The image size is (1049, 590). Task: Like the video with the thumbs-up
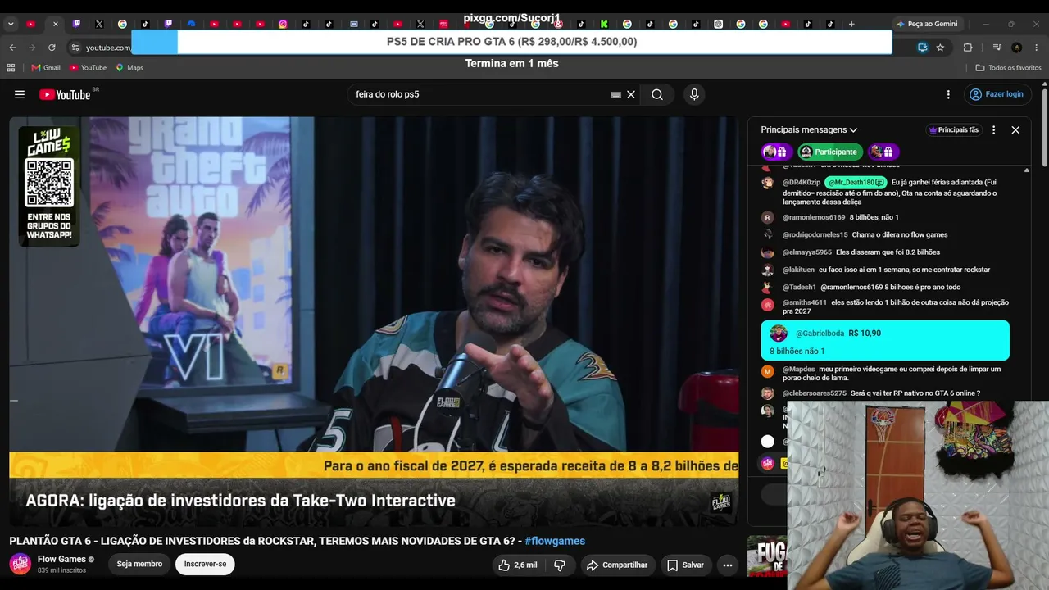[517, 565]
